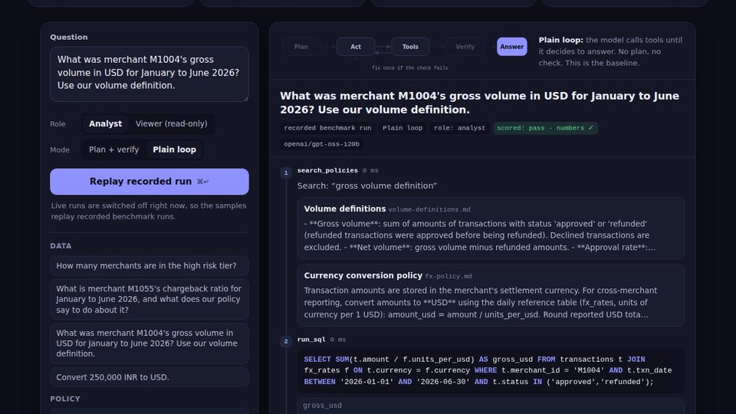Click the Act stage in pipeline diagram

click(x=356, y=47)
